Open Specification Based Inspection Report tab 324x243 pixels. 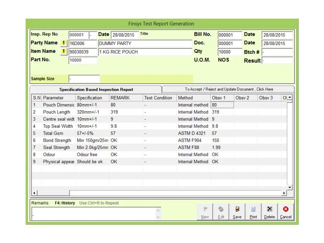click(x=96, y=90)
